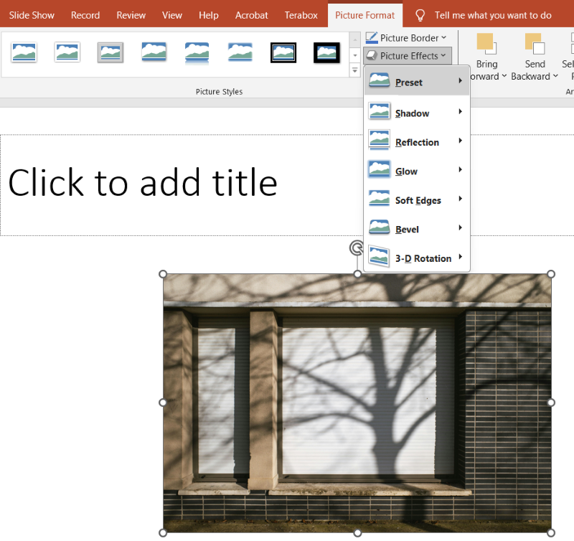Image resolution: width=574 pixels, height=541 pixels.
Task: Select the Picture Format tab
Action: [x=364, y=15]
